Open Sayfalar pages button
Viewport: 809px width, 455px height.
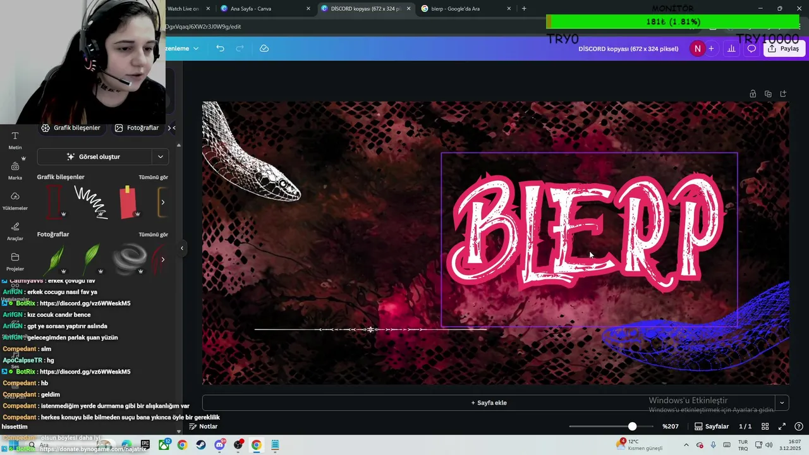point(712,427)
